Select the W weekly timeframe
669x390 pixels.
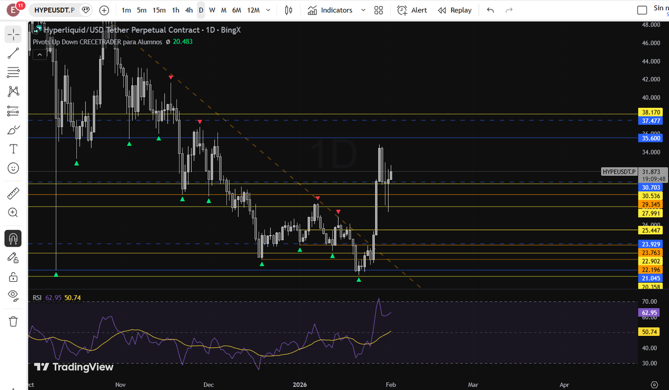pos(212,10)
